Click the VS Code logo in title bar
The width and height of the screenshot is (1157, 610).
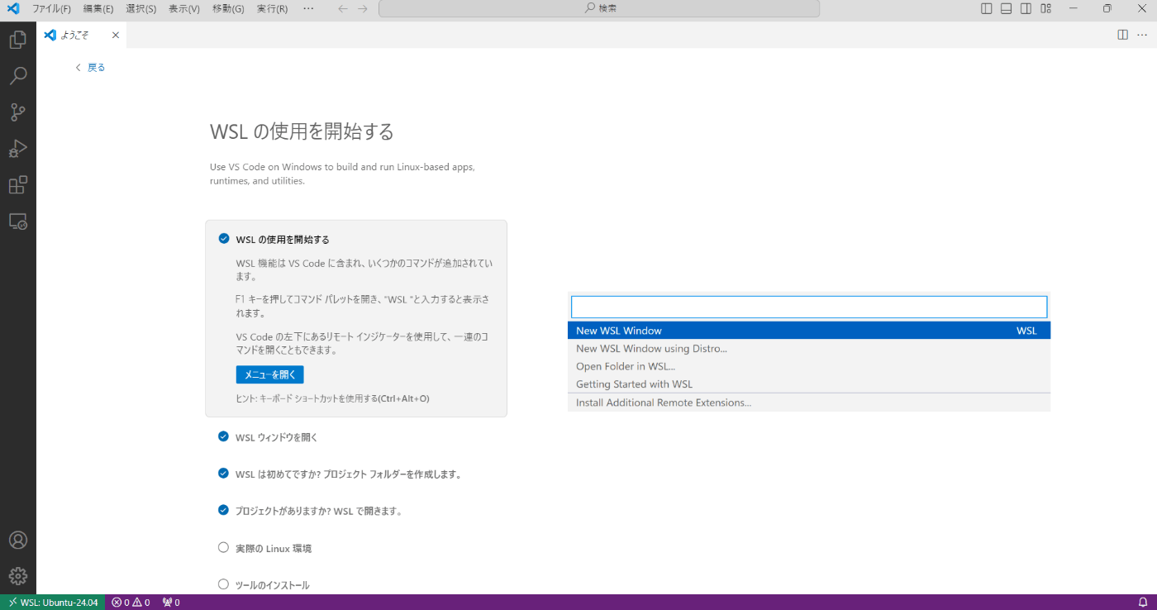point(13,8)
